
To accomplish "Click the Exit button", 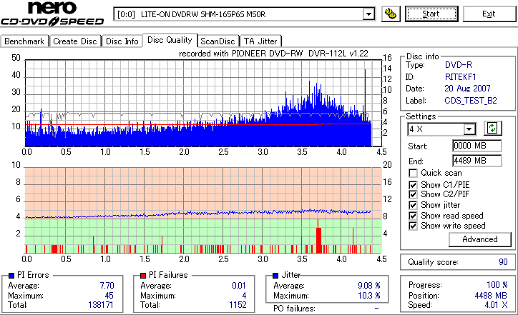I will (x=489, y=14).
